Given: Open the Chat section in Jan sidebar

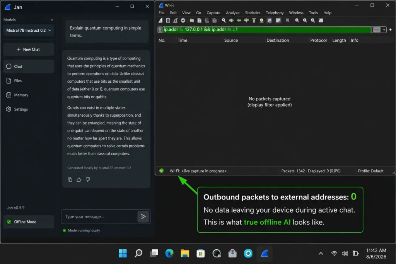Looking at the screenshot, I should click(x=29, y=66).
